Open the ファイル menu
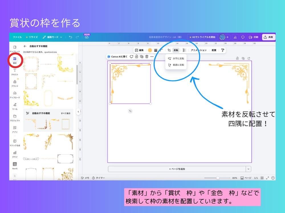Screen dimensions: 285x213 point(17,37)
